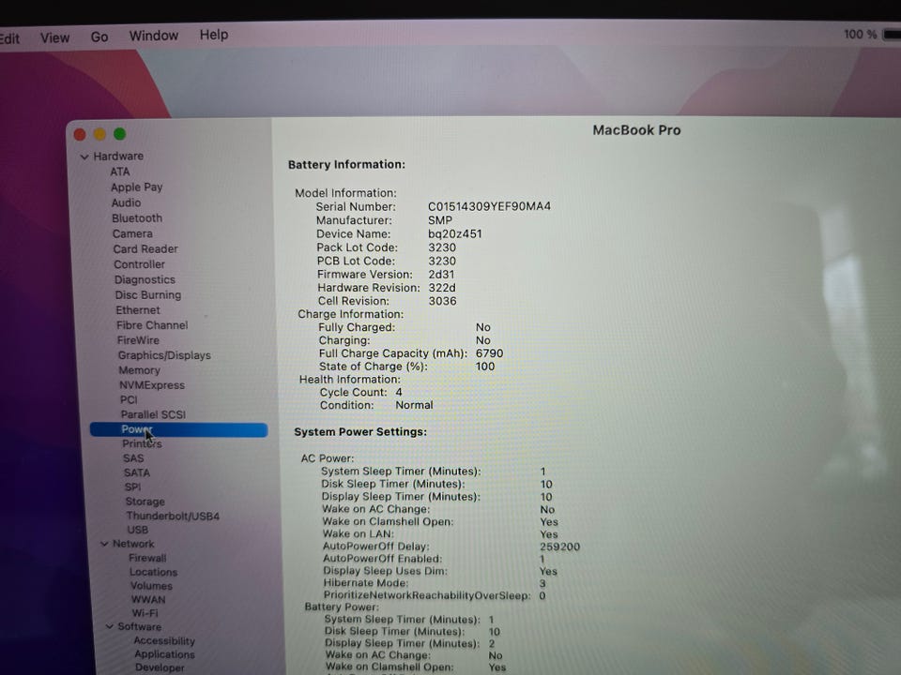Select the highlighted Power row
This screenshot has height=675, width=901.
coord(178,429)
